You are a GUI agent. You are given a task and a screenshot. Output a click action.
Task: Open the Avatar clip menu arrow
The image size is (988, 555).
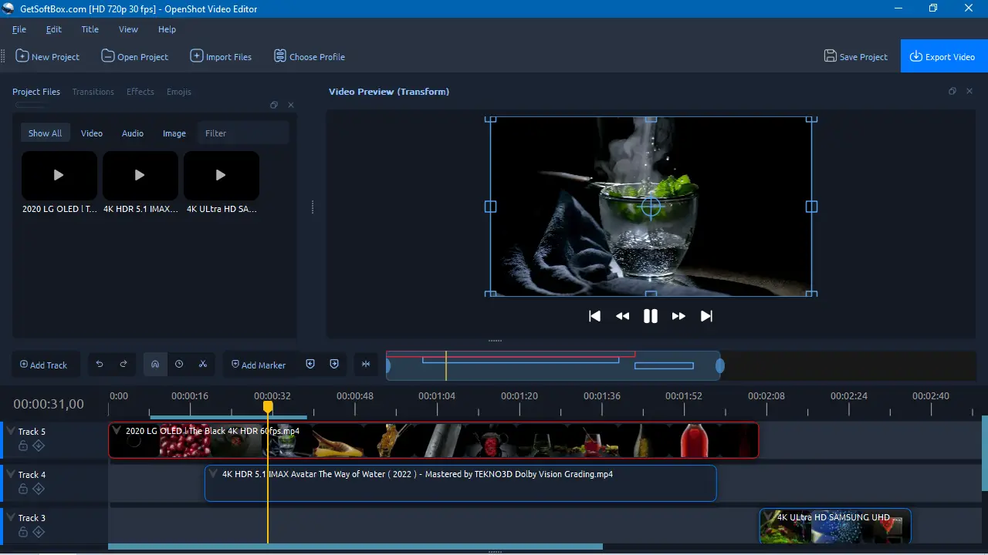213,473
